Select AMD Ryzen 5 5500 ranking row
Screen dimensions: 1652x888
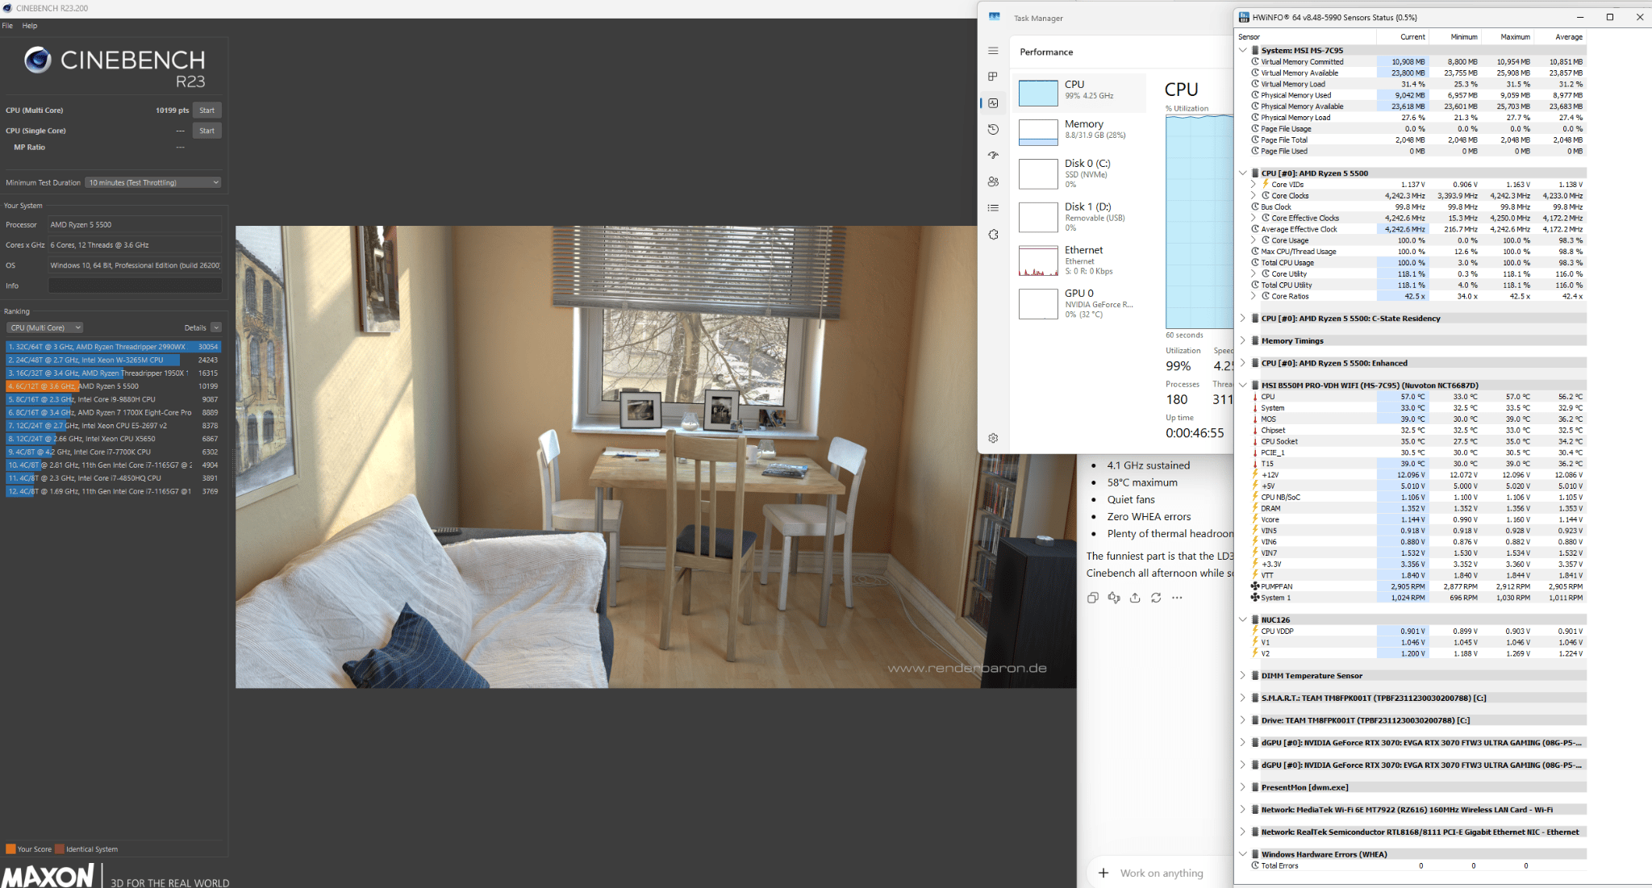113,386
